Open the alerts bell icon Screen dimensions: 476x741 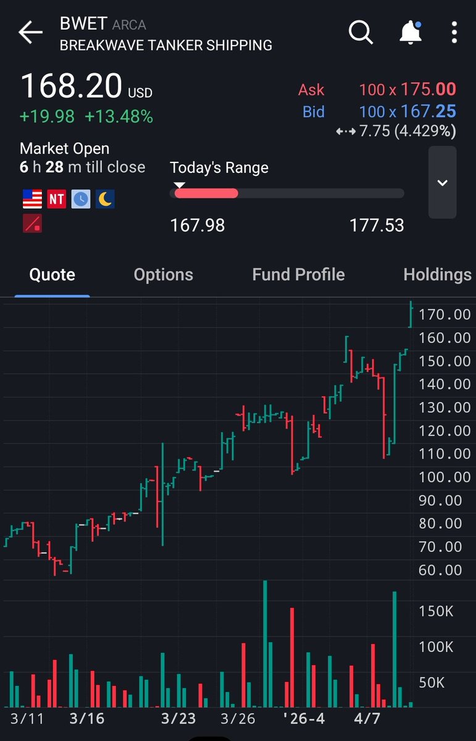point(411,32)
